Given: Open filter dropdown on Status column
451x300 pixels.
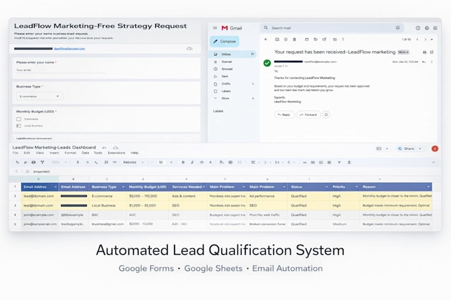Looking at the screenshot, I should pyautogui.click(x=326, y=187).
